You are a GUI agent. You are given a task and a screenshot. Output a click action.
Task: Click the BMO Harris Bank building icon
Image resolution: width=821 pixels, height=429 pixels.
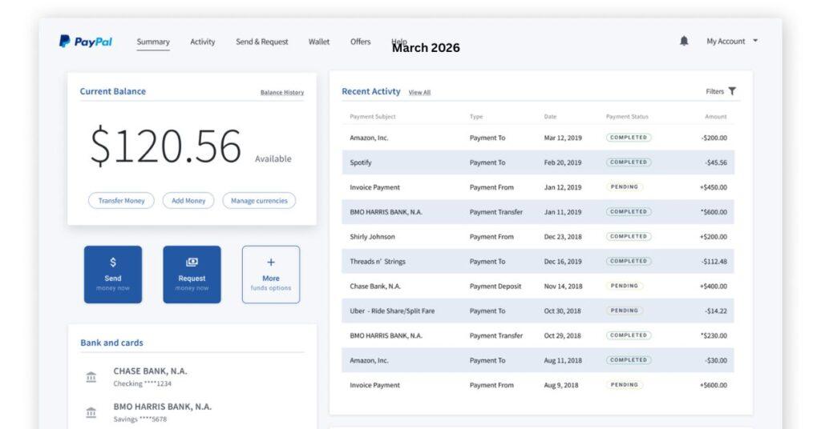(x=91, y=412)
